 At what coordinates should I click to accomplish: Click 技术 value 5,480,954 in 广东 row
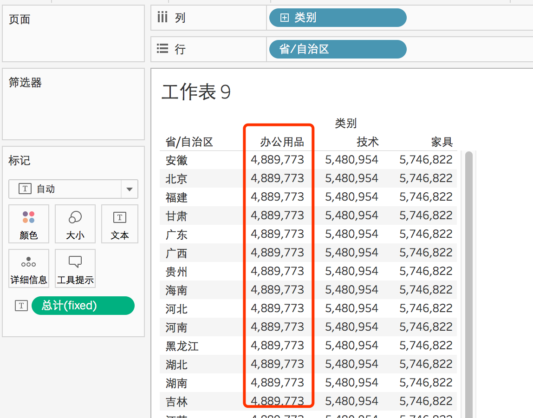351,234
